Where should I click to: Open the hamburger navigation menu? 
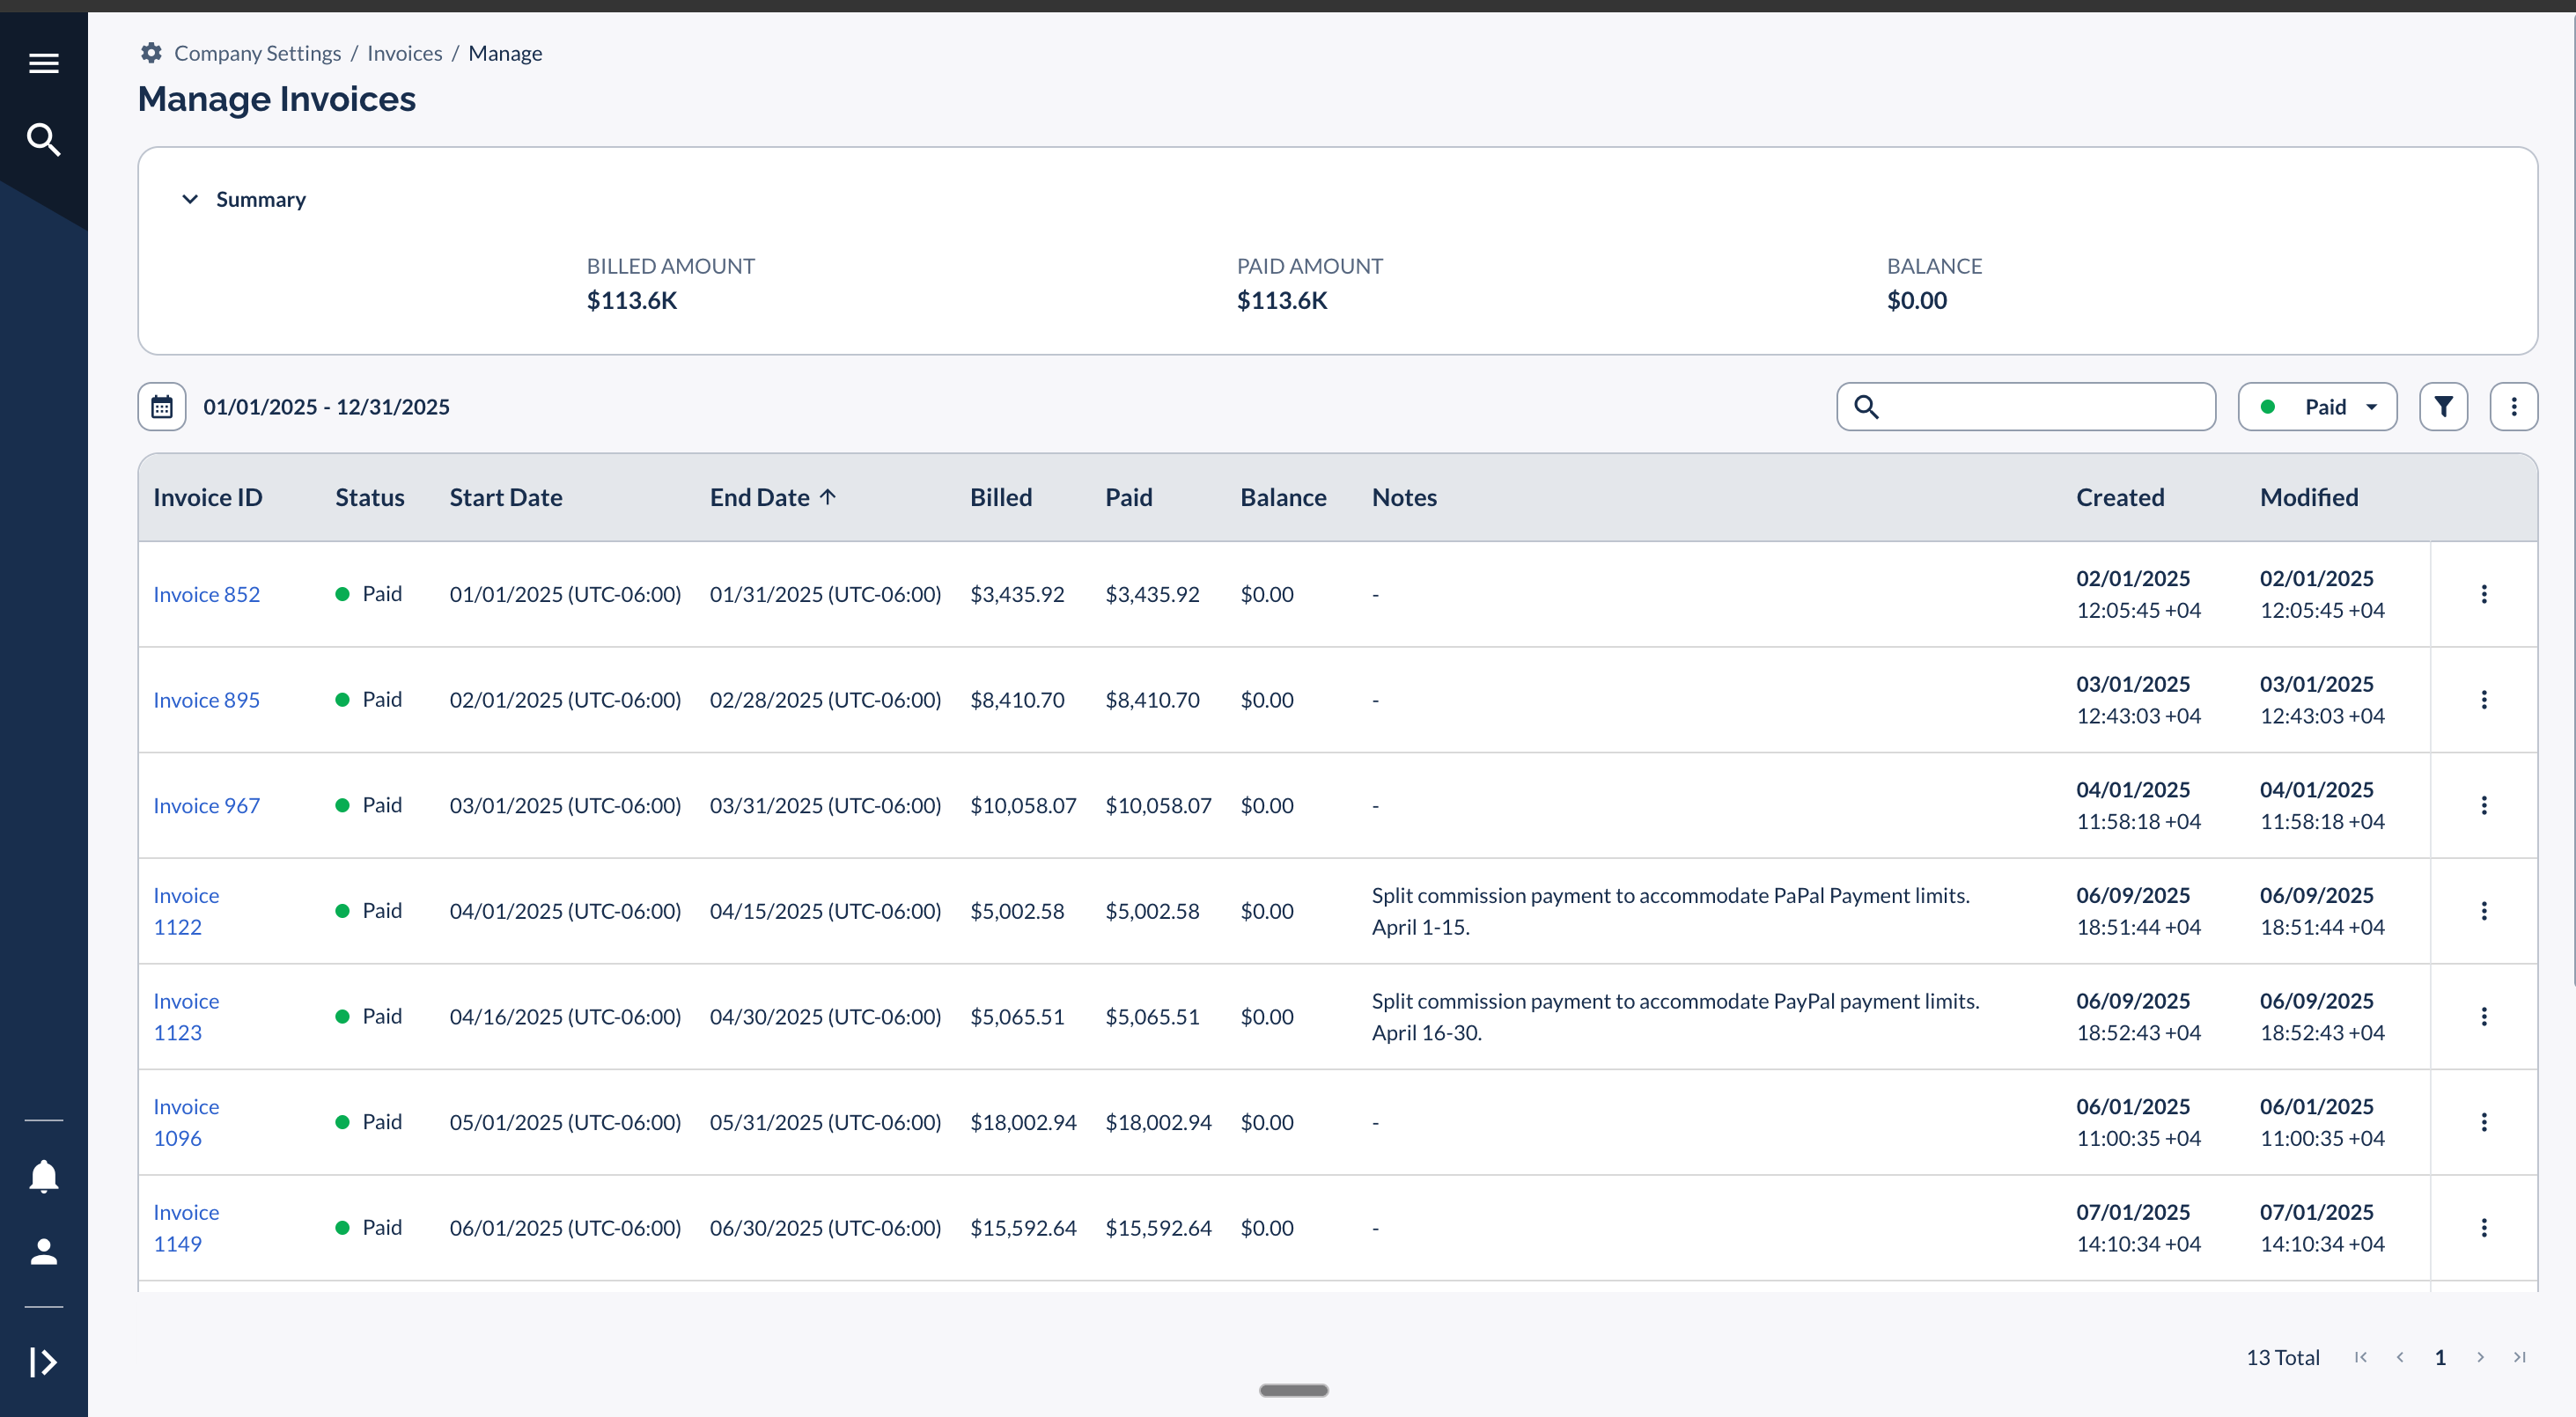(x=44, y=62)
